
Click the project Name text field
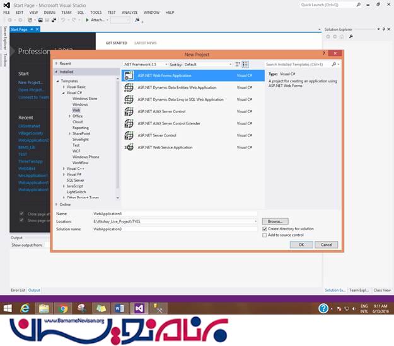pyautogui.click(x=174, y=214)
